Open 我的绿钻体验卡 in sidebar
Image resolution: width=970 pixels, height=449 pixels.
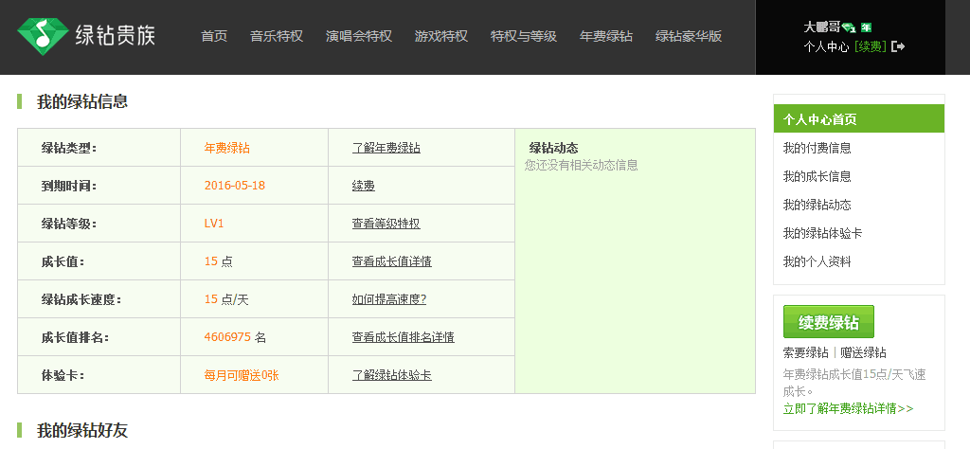tap(823, 233)
